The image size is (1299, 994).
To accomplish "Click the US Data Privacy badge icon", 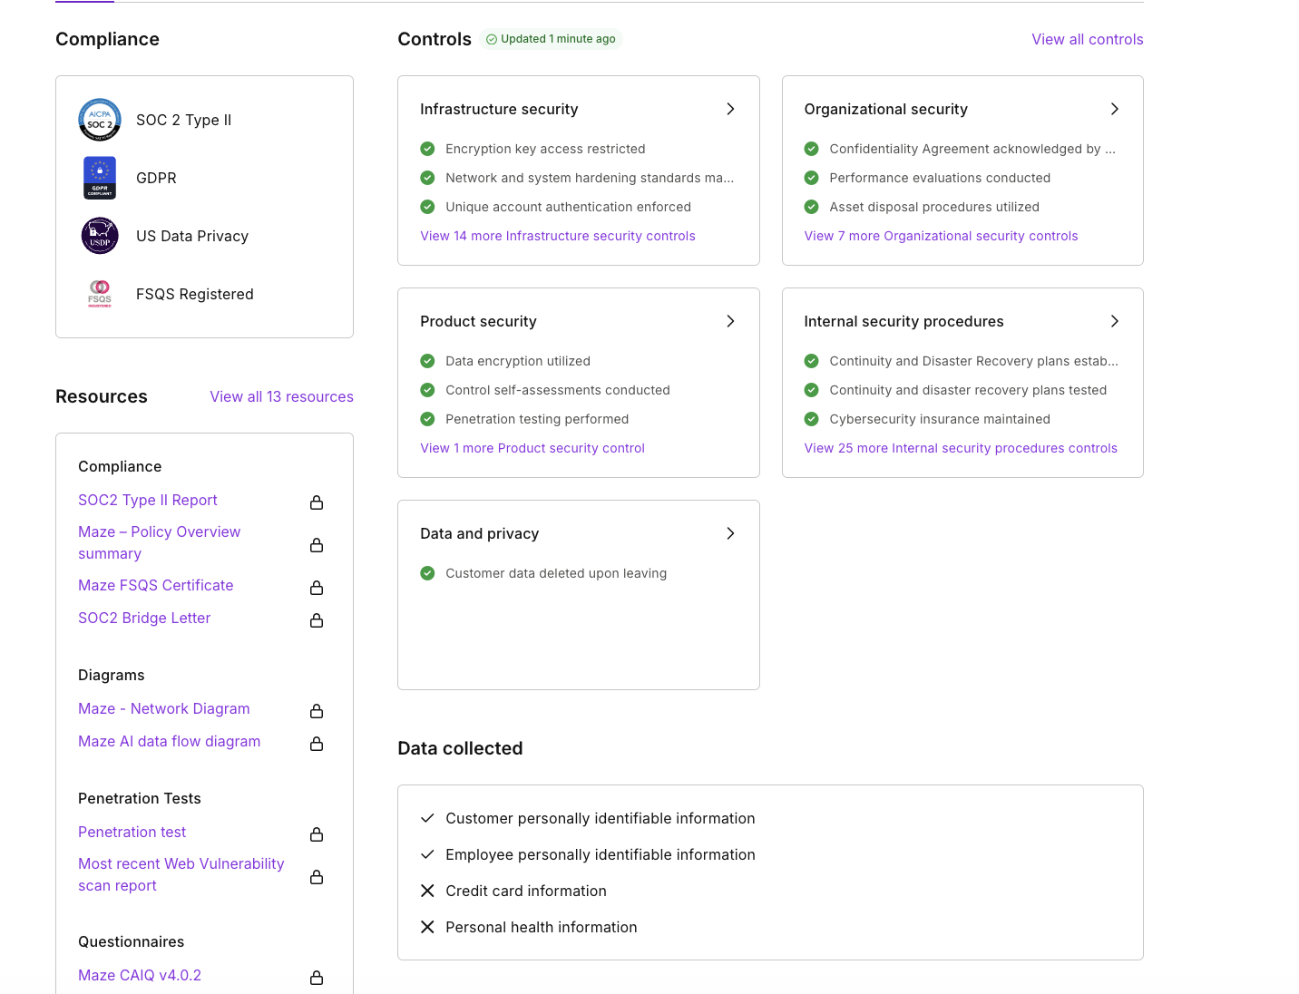I will [99, 235].
